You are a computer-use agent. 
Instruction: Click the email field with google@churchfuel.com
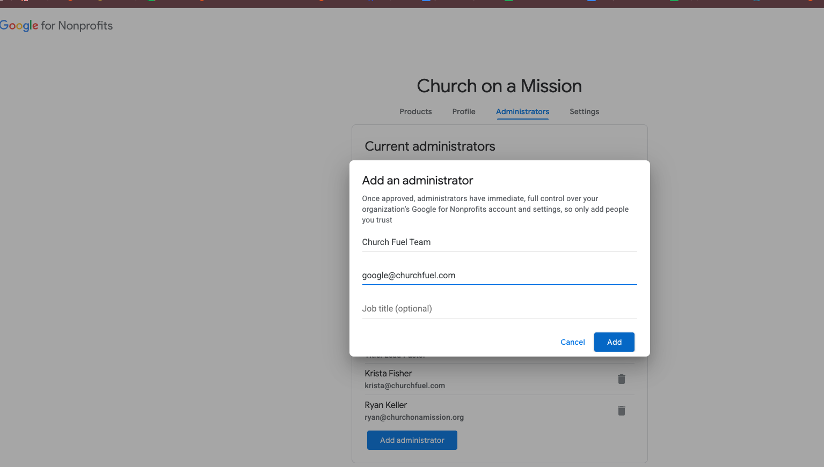point(499,276)
